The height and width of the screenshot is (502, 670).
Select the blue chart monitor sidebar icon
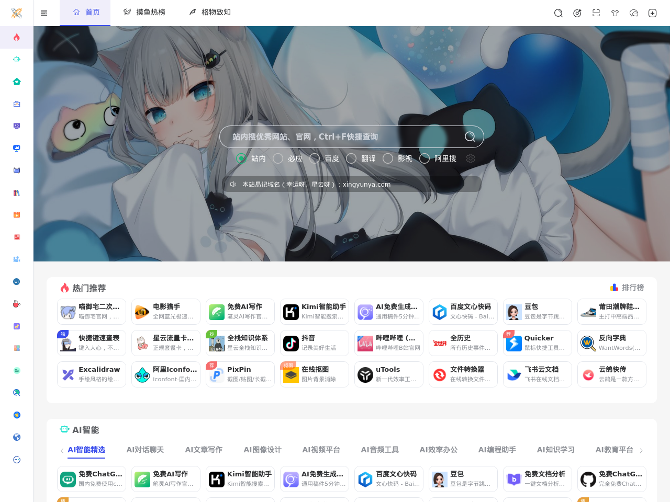(17, 149)
